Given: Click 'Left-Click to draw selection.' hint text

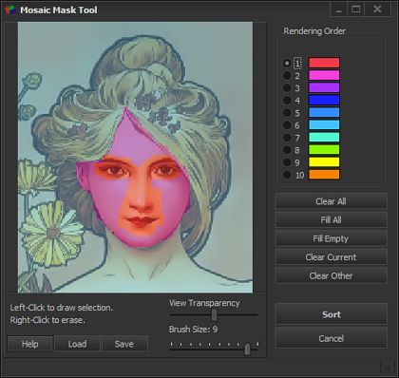Looking at the screenshot, I should tap(62, 308).
